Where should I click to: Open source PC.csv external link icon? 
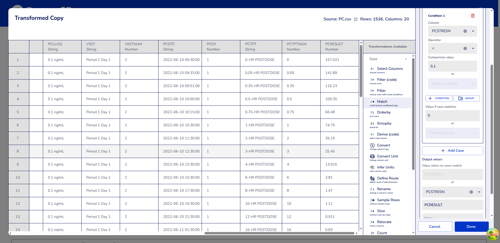pos(355,19)
